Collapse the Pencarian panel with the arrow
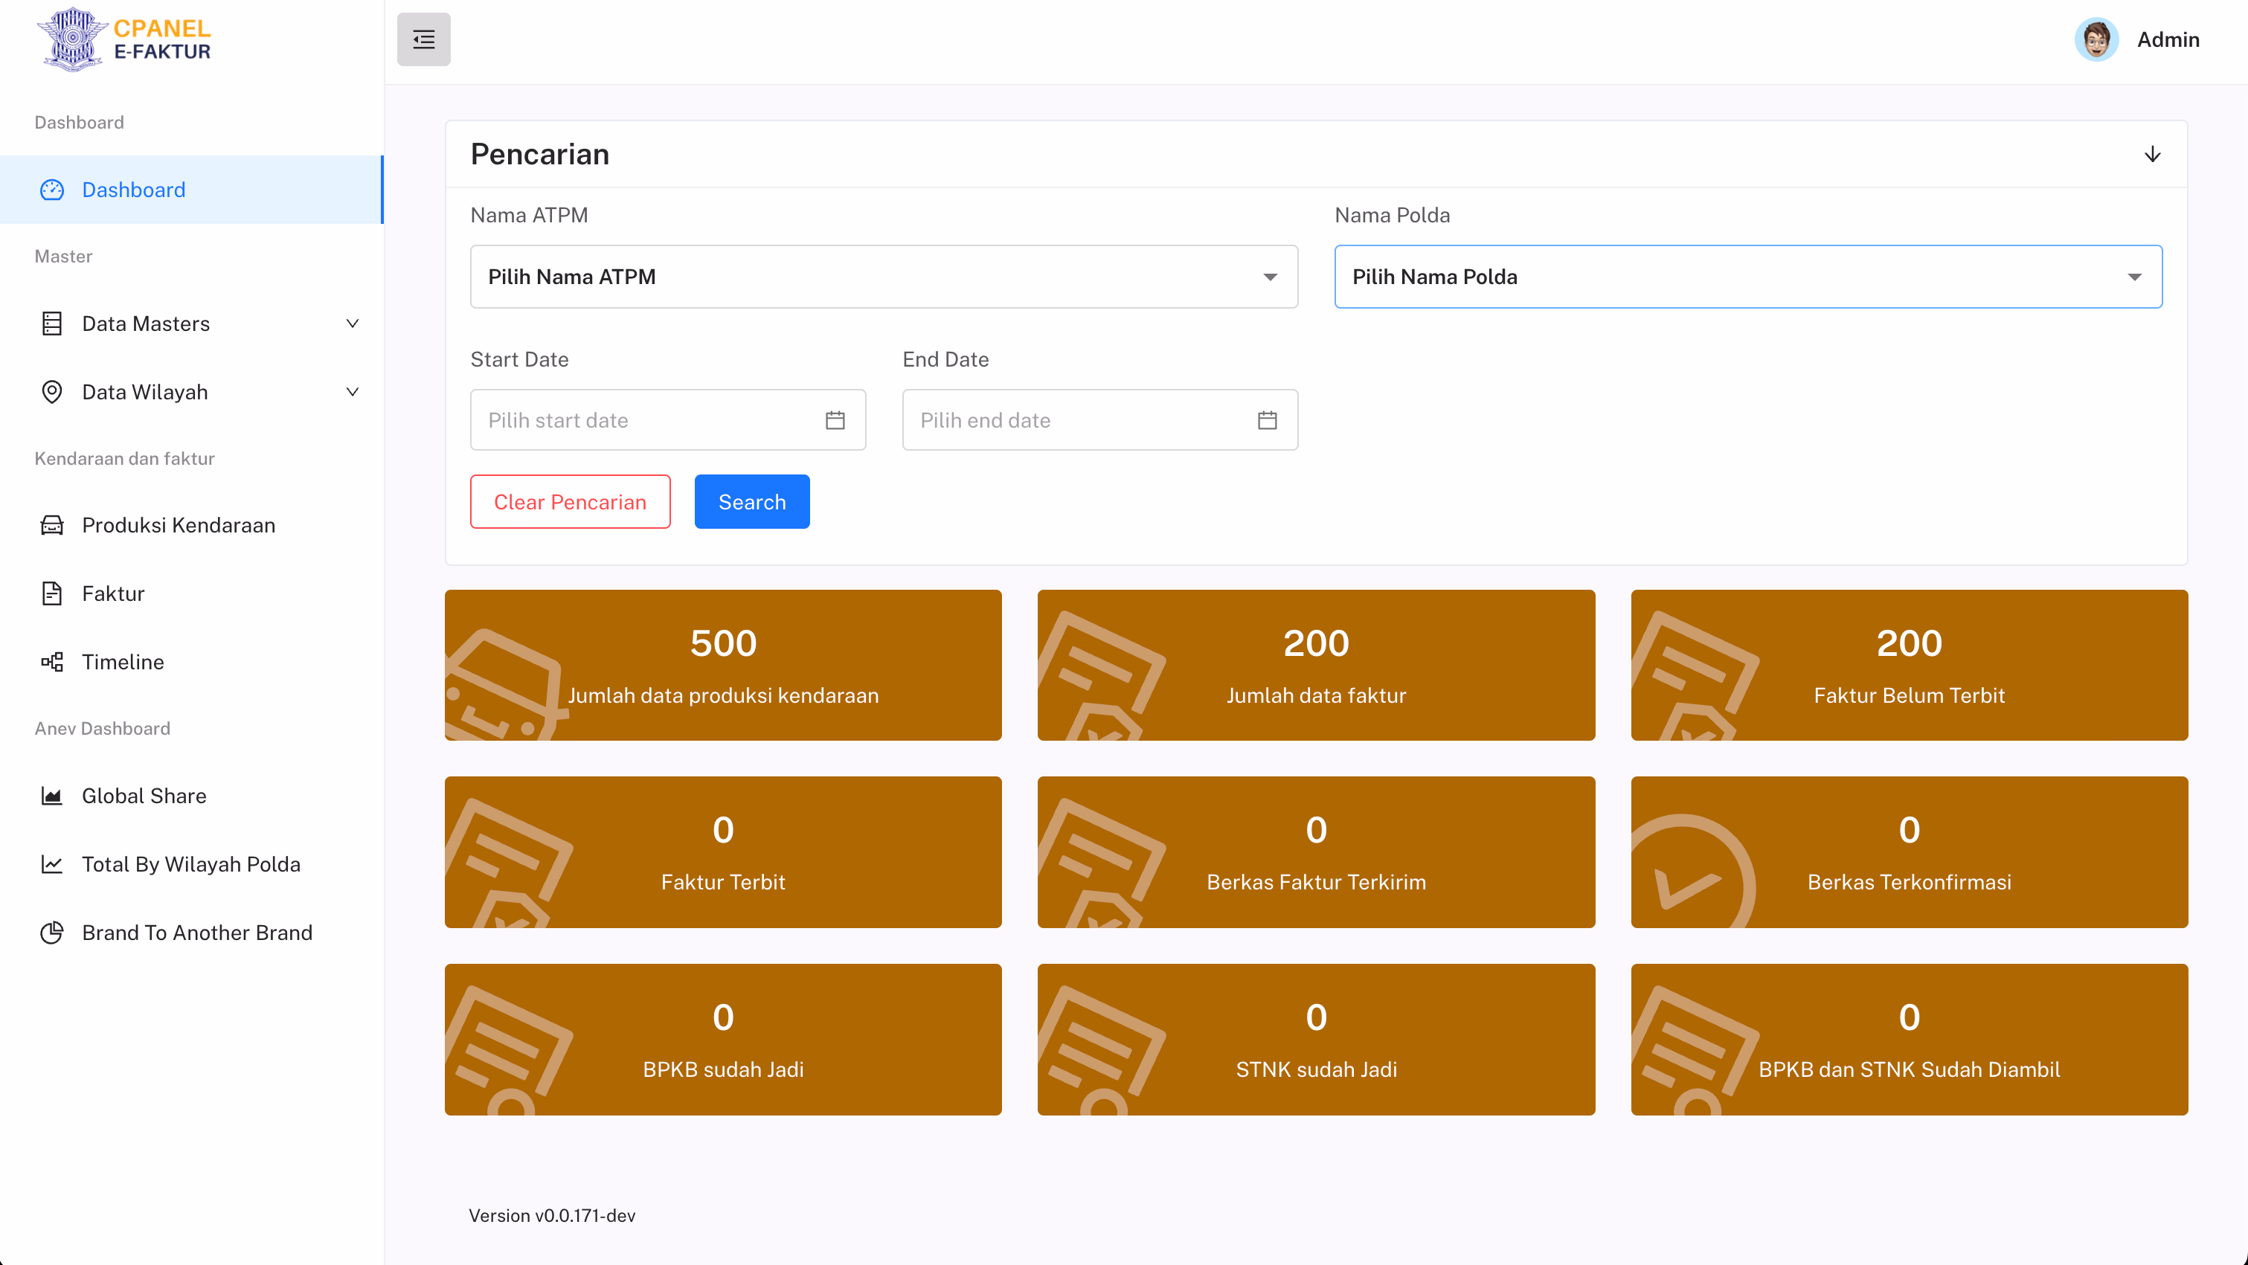This screenshot has width=2248, height=1265. pyautogui.click(x=2152, y=155)
